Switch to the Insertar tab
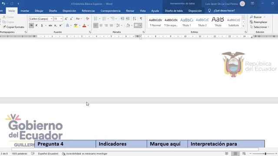The height and width of the screenshot is (156, 278). pyautogui.click(x=25, y=11)
